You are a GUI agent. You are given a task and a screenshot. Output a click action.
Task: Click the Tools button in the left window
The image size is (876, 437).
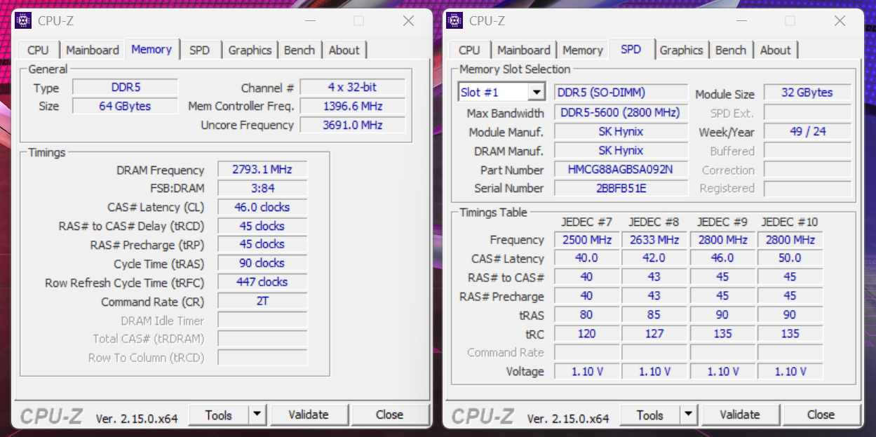click(219, 415)
